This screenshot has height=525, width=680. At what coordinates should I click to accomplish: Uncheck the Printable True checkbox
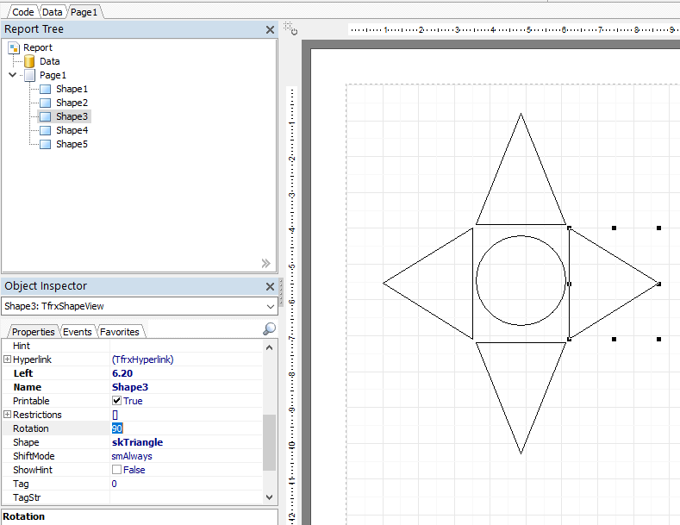116,401
